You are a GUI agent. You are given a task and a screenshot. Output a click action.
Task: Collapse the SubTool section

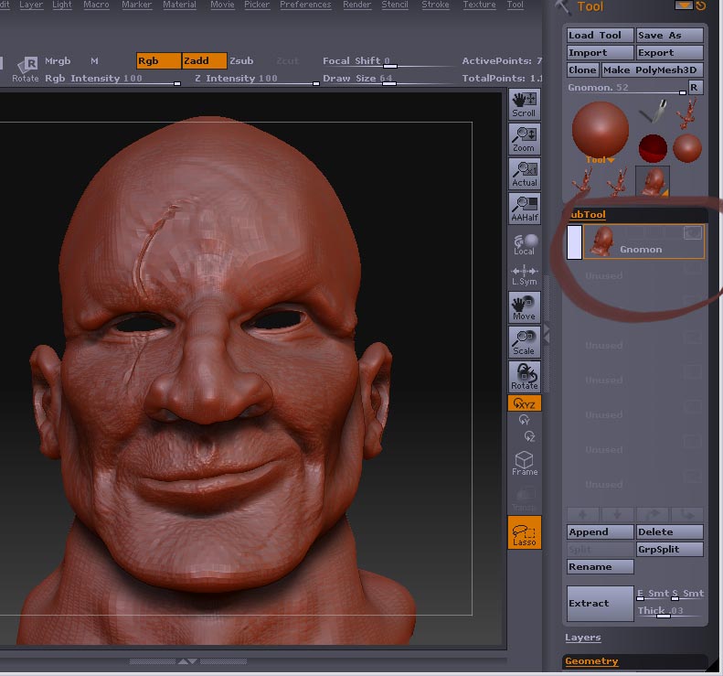(588, 215)
